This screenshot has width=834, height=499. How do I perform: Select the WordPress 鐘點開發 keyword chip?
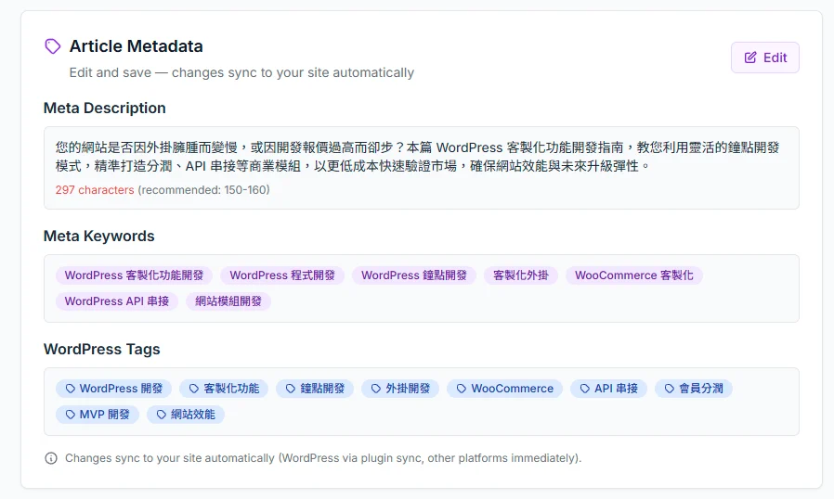coord(414,275)
